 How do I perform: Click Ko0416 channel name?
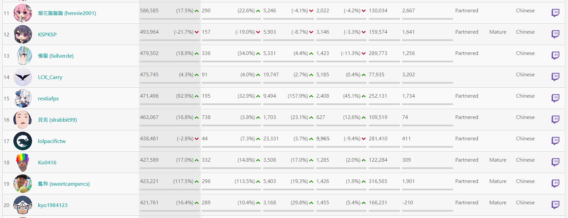click(x=47, y=162)
